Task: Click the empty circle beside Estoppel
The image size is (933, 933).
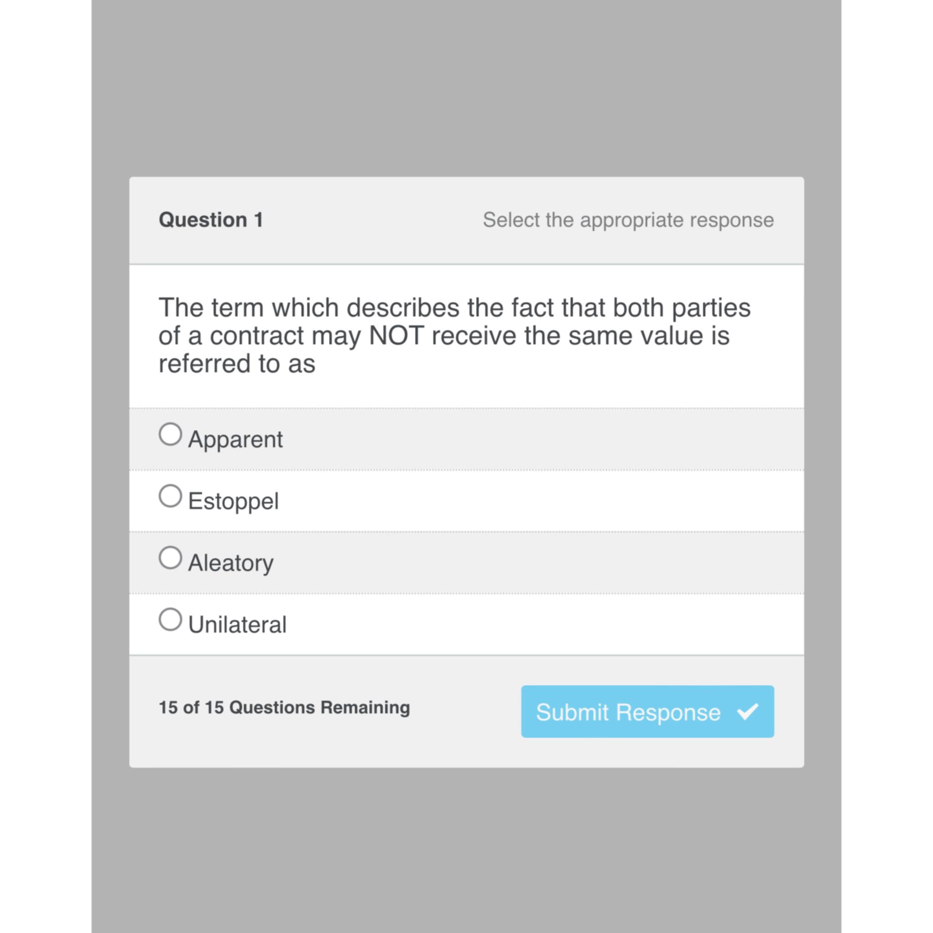Action: tap(170, 497)
